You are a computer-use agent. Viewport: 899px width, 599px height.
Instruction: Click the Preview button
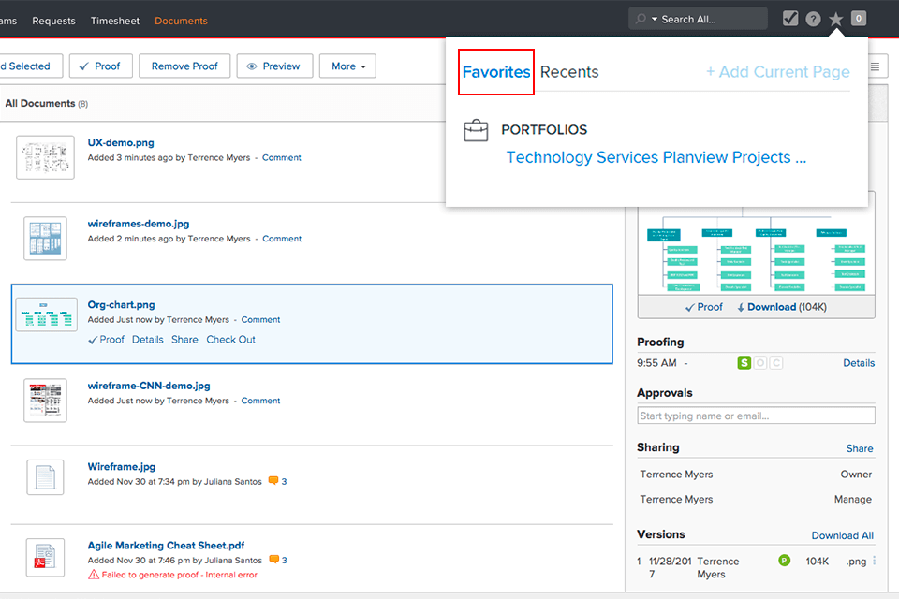coord(274,66)
